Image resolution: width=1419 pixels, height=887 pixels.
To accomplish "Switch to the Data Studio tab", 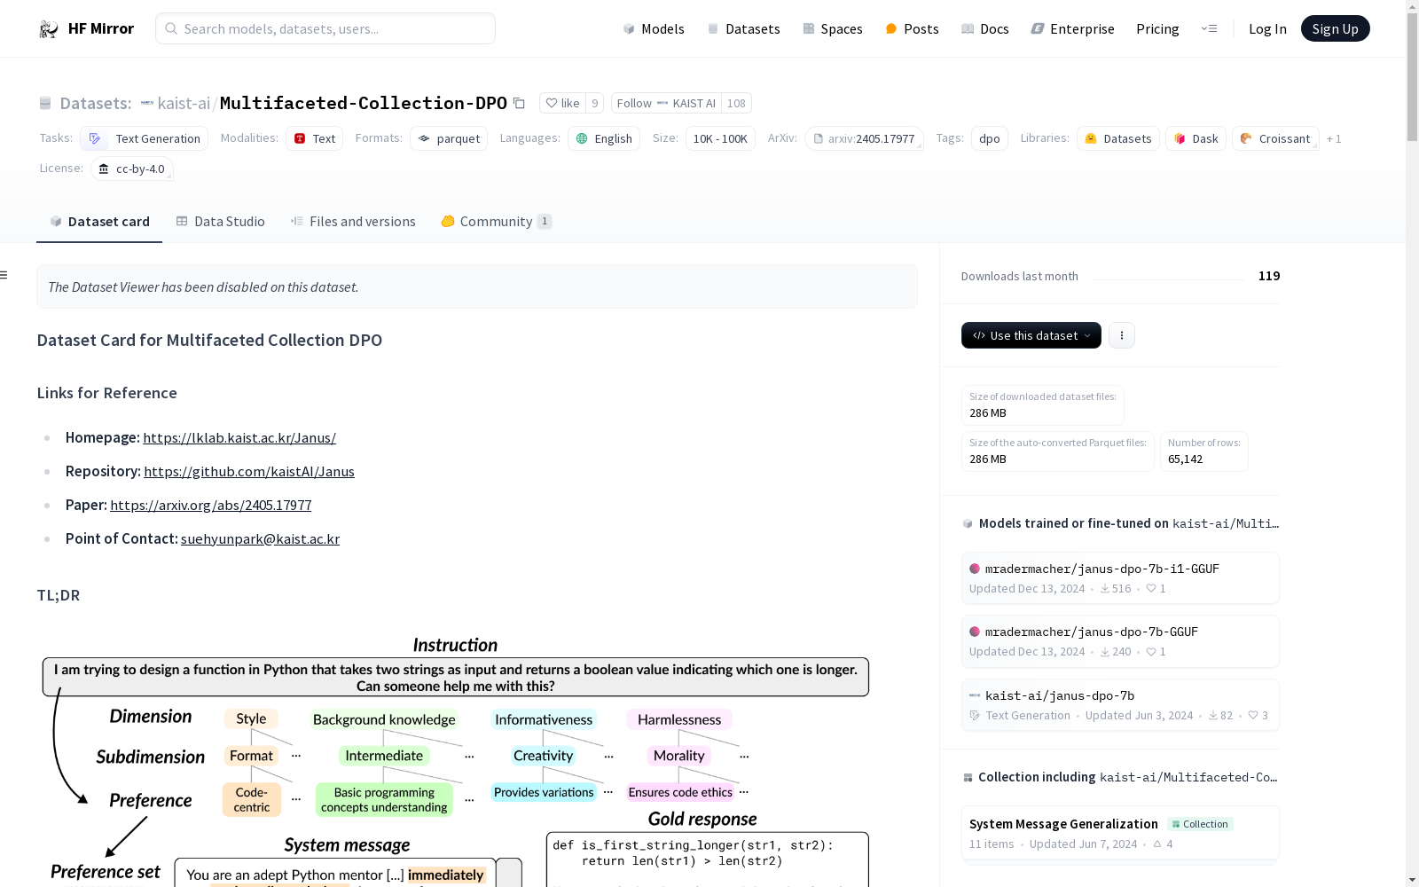I will (x=220, y=222).
